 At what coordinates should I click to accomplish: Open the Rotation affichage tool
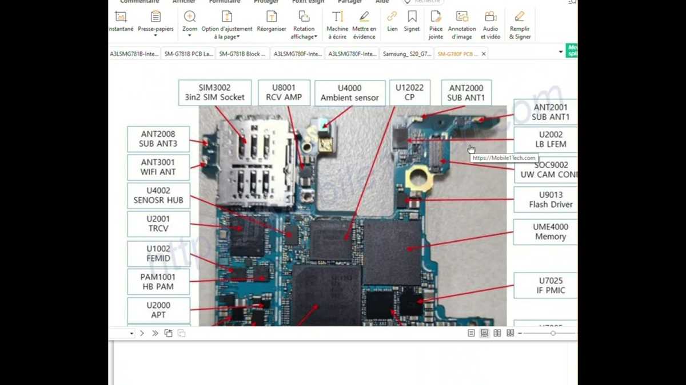304,25
